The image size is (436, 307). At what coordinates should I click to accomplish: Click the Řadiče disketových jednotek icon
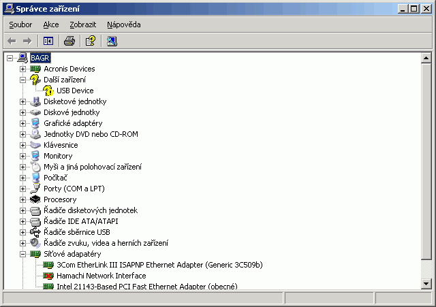(x=35, y=210)
